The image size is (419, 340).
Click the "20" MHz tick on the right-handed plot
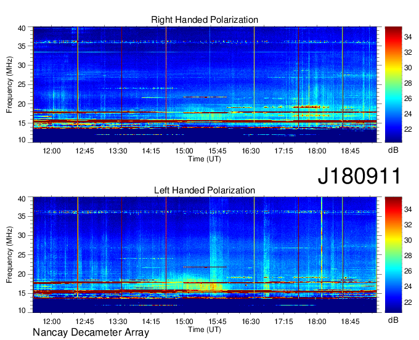(22, 104)
